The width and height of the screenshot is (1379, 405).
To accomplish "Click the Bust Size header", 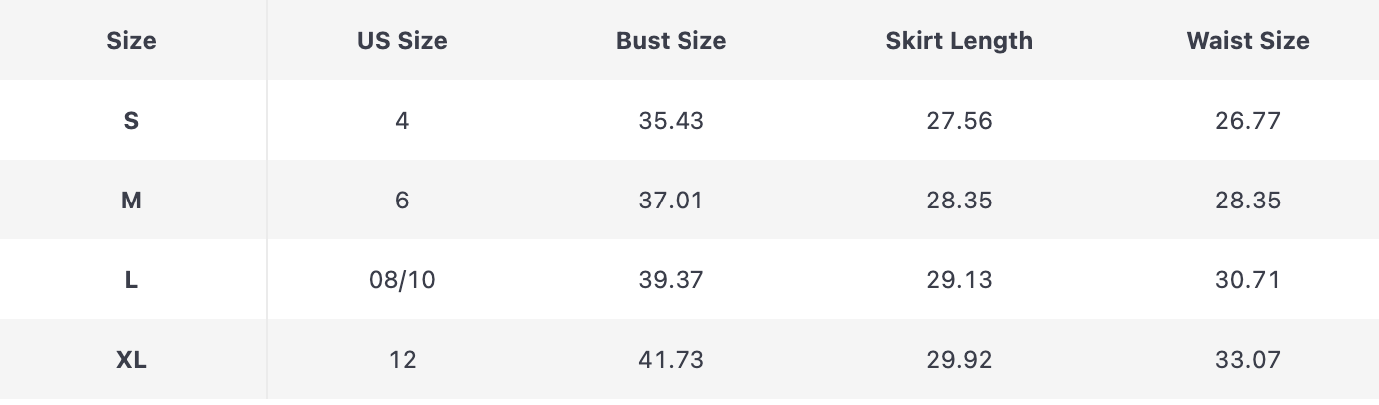I will point(671,41).
